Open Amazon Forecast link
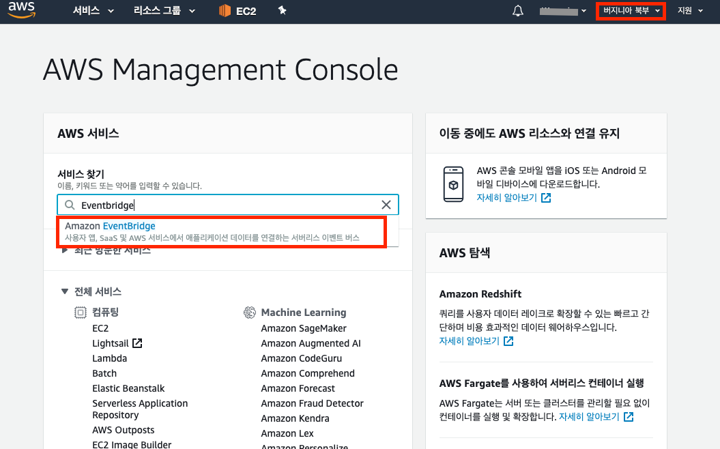The width and height of the screenshot is (720, 449). 298,388
